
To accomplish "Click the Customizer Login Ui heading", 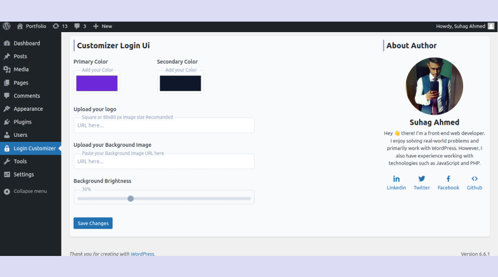I will click(113, 45).
